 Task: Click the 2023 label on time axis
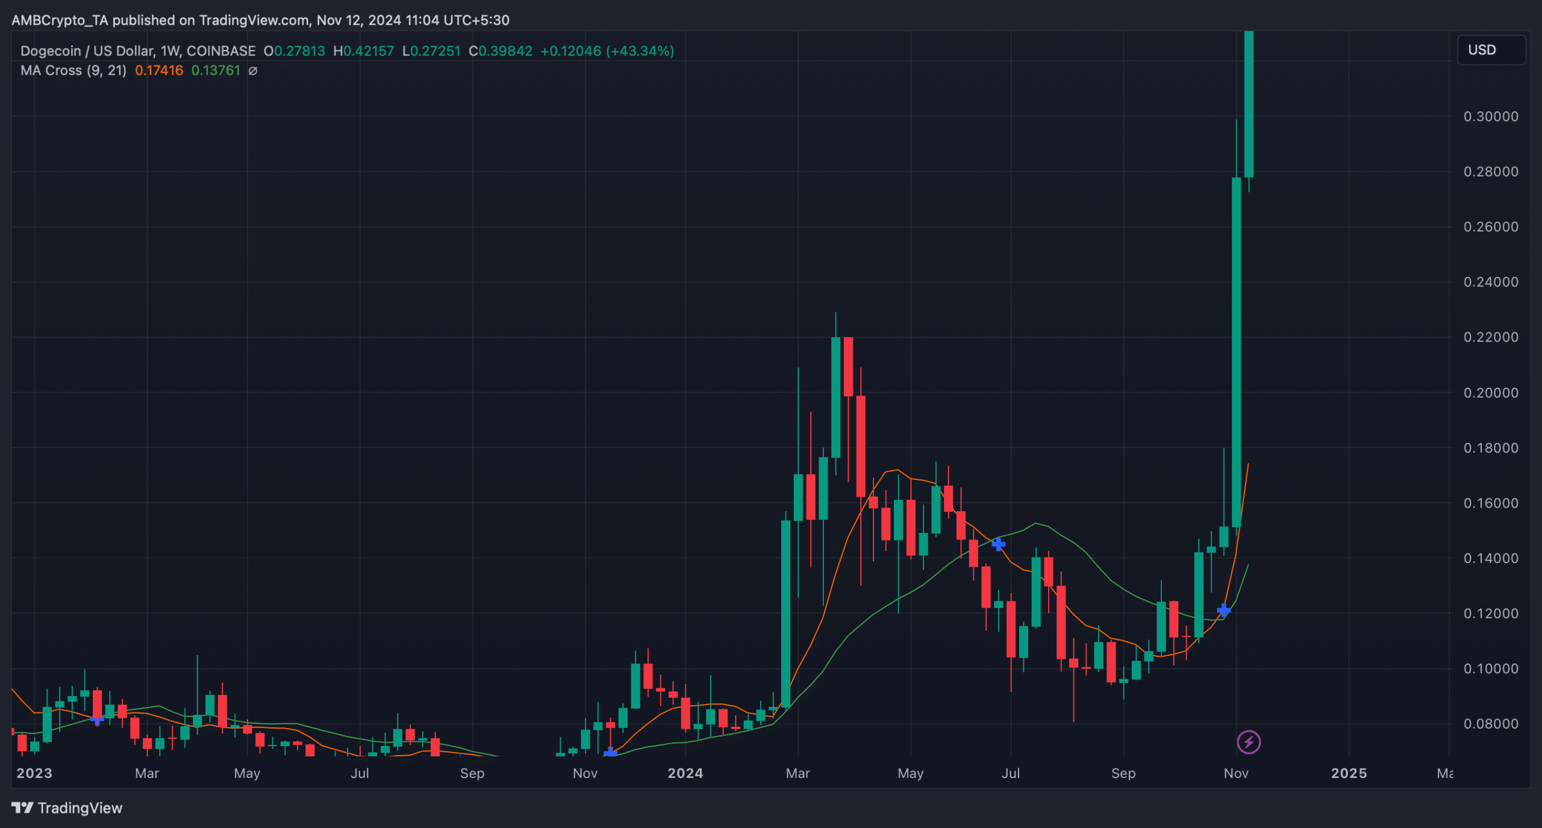34,773
